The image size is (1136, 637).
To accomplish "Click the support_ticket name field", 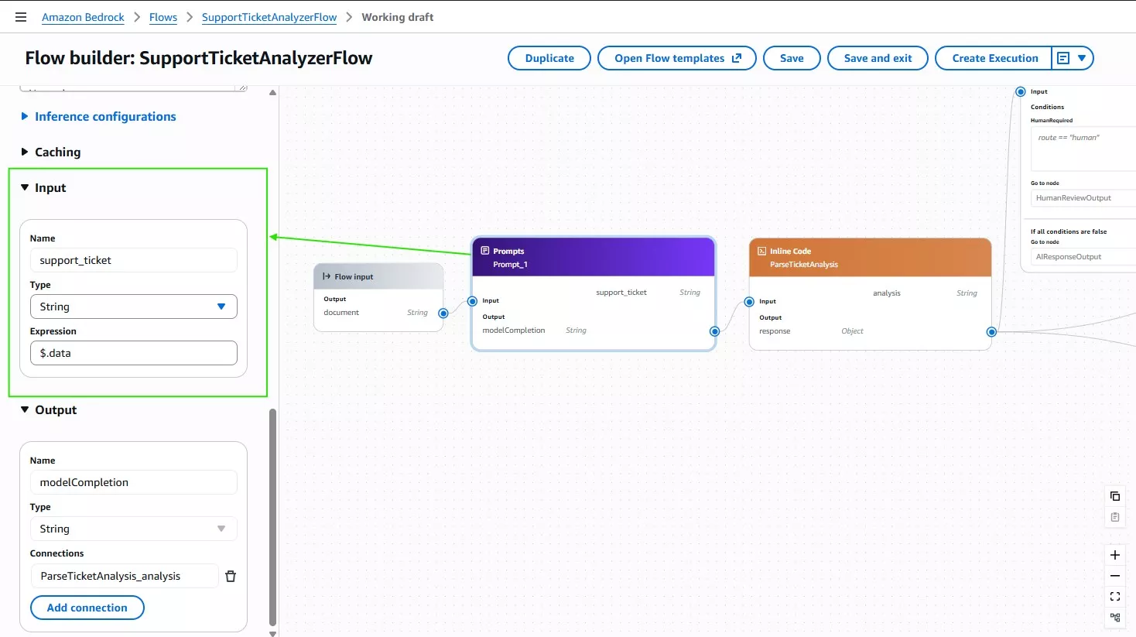I will (x=134, y=260).
